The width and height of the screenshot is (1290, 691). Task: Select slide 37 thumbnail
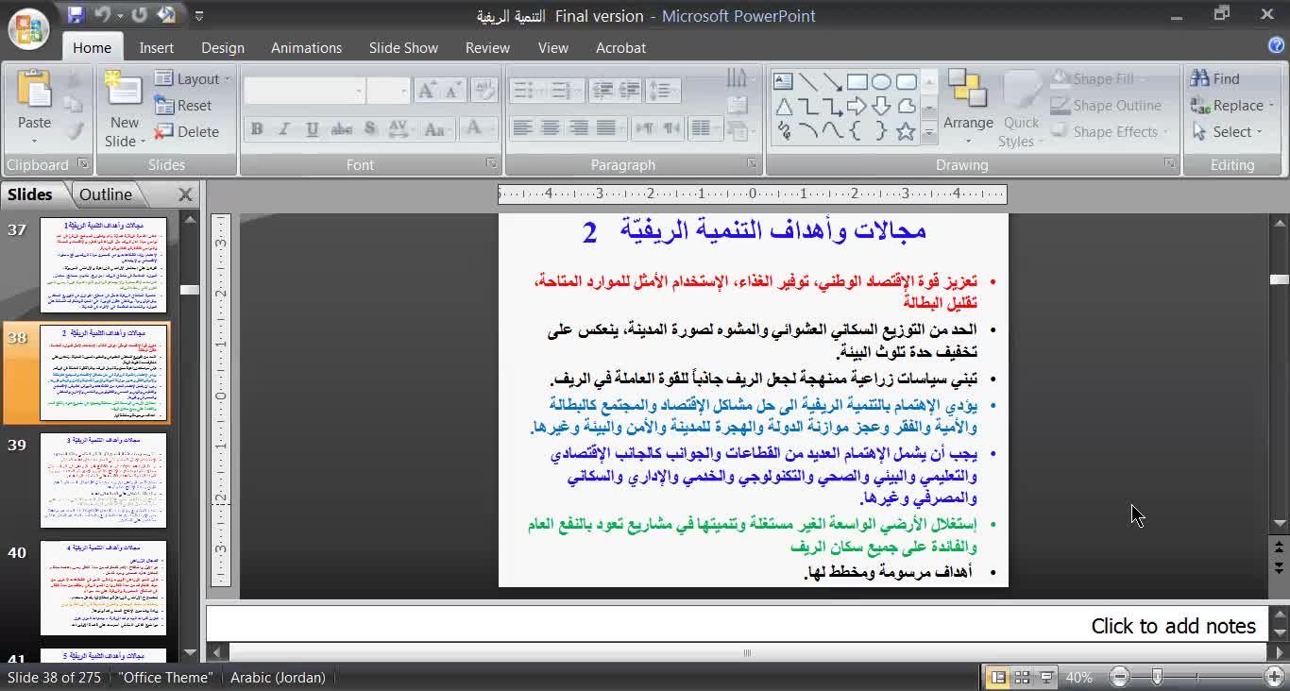(104, 265)
